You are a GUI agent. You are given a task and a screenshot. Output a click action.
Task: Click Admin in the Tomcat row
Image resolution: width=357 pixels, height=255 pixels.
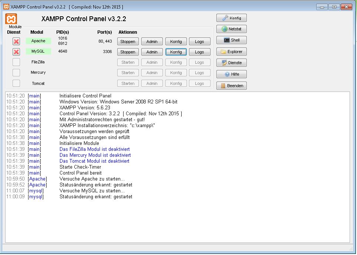tap(152, 83)
